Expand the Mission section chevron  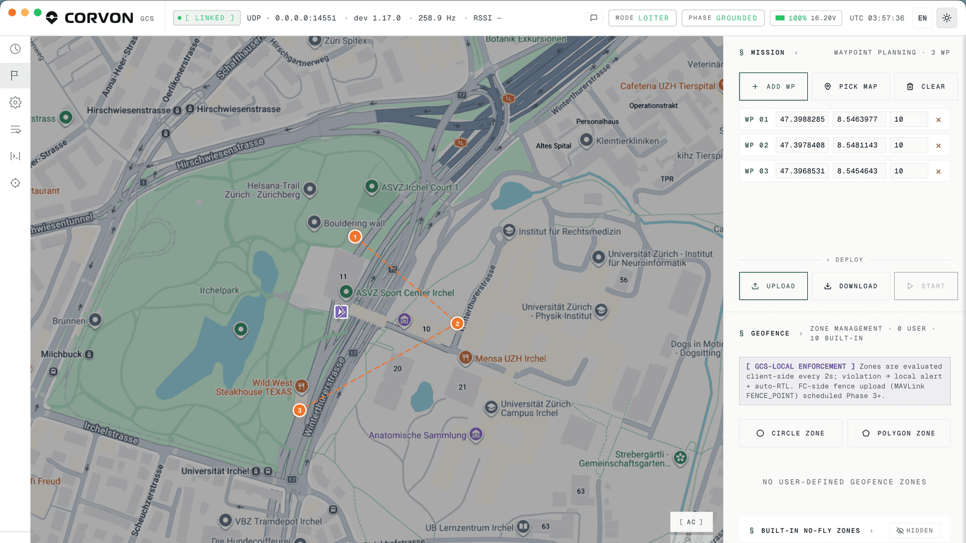(x=796, y=53)
